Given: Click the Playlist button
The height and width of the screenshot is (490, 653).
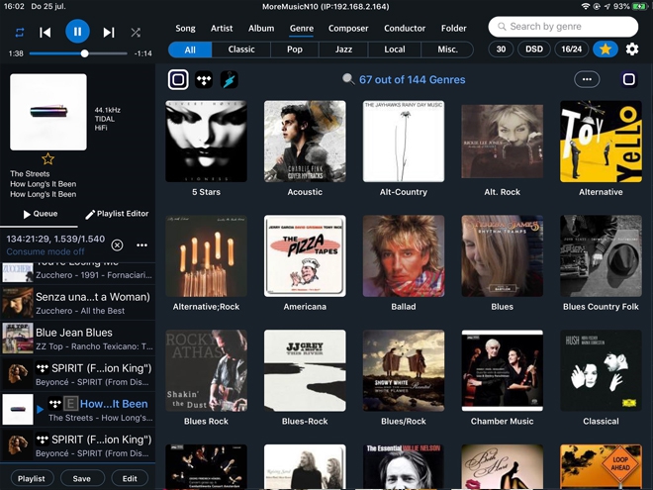Looking at the screenshot, I should 32,478.
